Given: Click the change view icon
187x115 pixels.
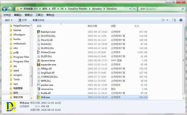Looking at the screenshot, I should coord(163,20).
